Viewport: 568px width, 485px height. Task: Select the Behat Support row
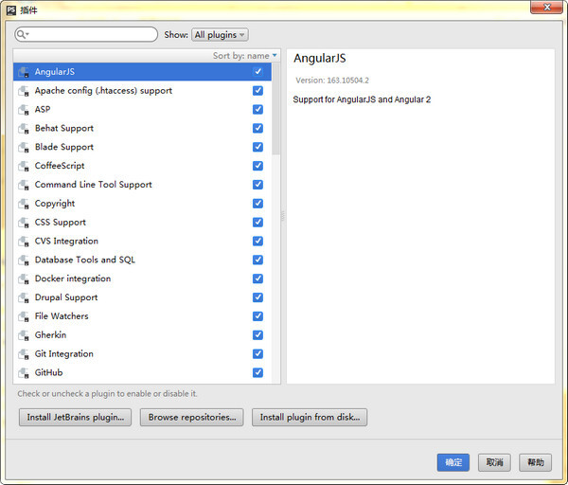(142, 128)
